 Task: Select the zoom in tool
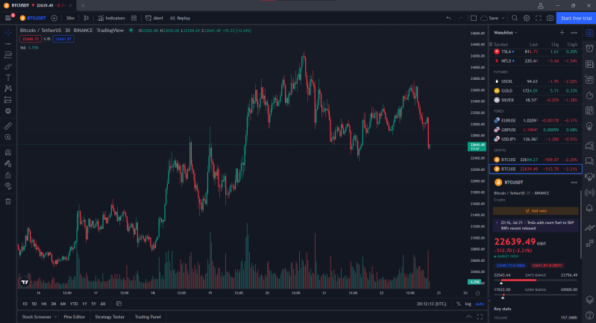[x=8, y=137]
